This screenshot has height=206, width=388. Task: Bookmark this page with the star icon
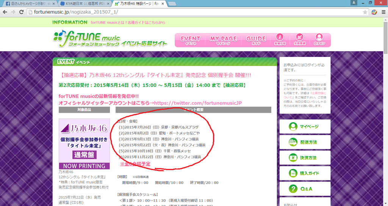(365, 12)
